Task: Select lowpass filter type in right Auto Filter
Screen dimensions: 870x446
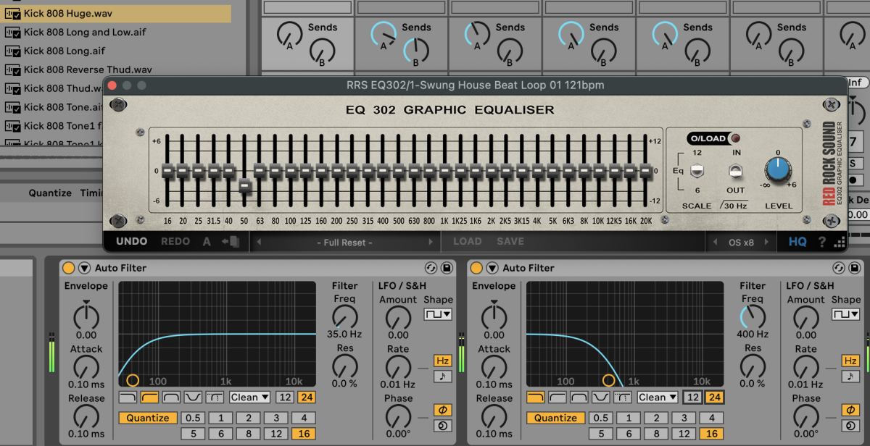Action: [x=536, y=397]
